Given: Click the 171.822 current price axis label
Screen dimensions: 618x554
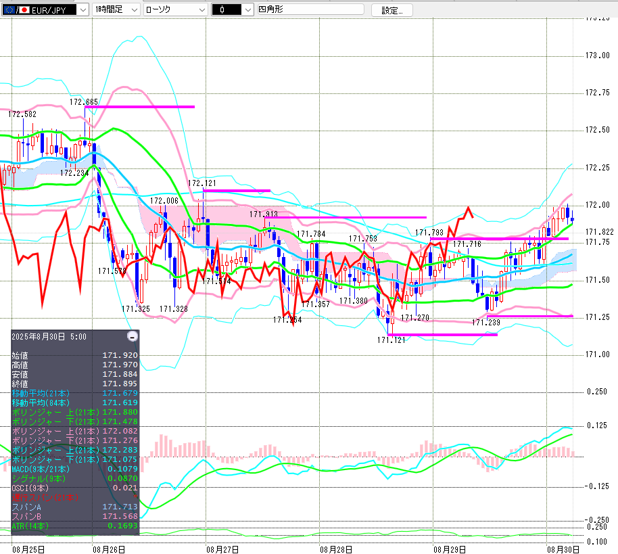Looking at the screenshot, I should click(600, 232).
